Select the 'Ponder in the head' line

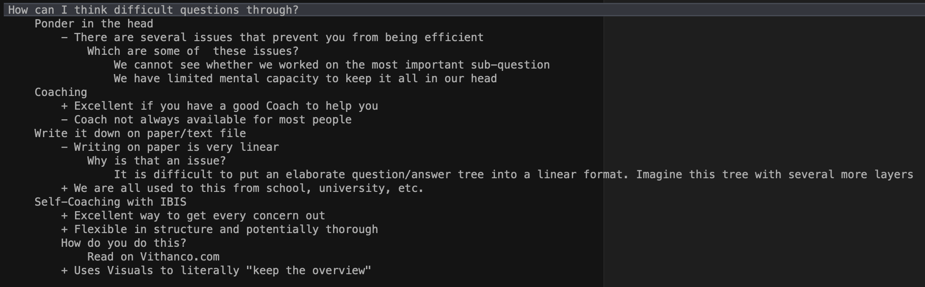[94, 23]
